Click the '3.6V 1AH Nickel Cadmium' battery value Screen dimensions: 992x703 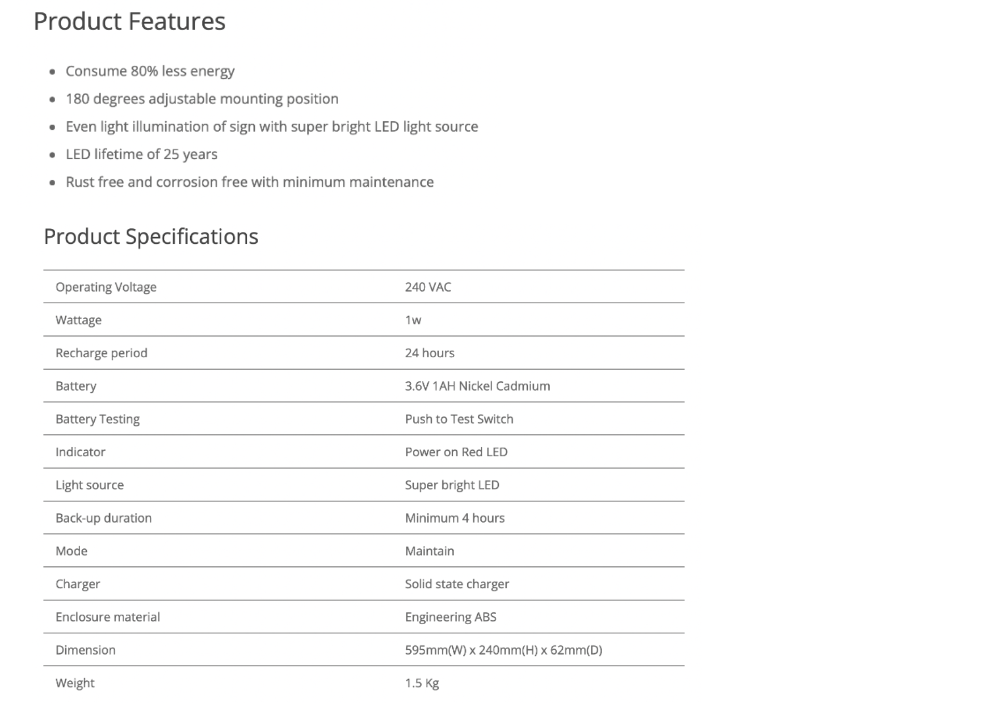[x=477, y=386]
